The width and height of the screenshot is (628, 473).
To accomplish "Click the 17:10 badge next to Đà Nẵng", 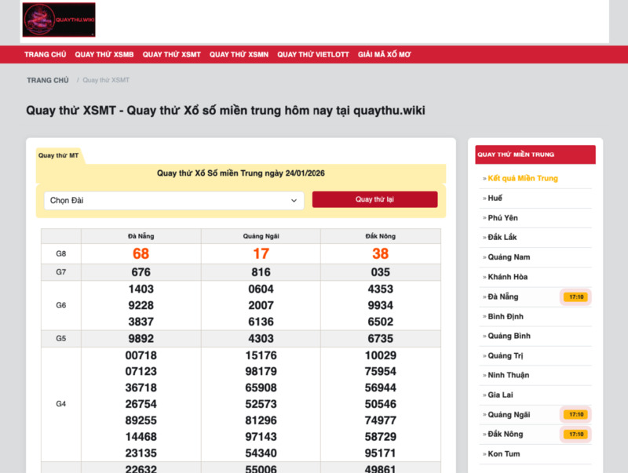I will pyautogui.click(x=576, y=297).
